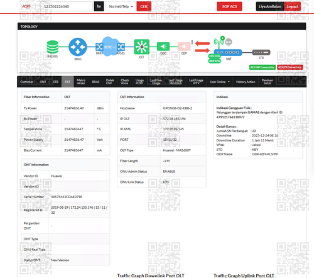Click Traffic Graph Downlink Port OLT heading
This screenshot has height=278, width=314.
[x=151, y=275]
